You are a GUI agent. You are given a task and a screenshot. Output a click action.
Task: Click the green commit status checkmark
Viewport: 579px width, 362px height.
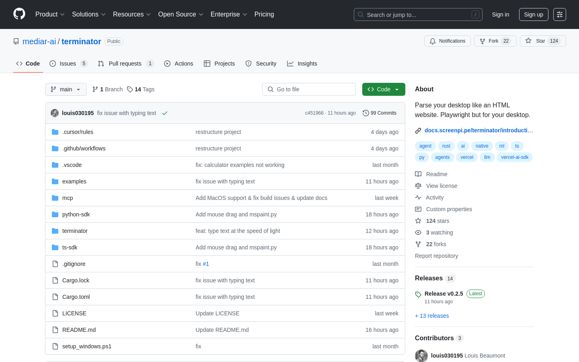pos(165,113)
